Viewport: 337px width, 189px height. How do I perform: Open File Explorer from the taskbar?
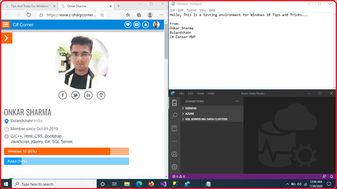pyautogui.click(x=127, y=184)
